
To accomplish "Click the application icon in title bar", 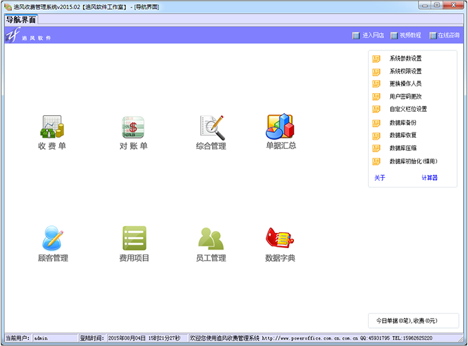I will (8, 7).
